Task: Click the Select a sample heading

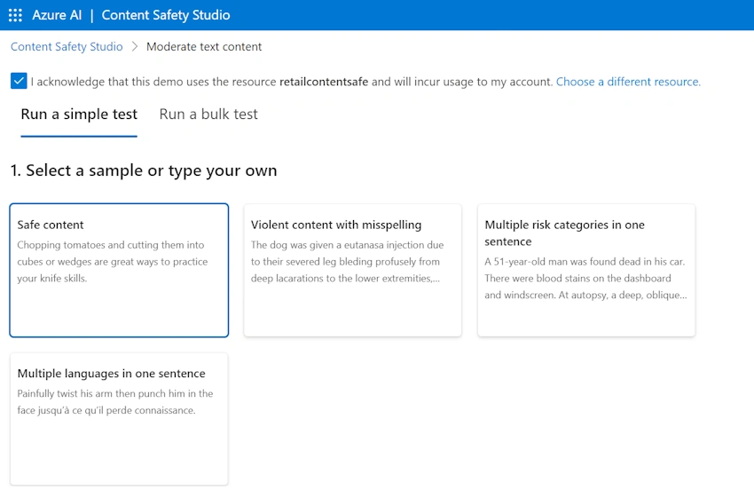Action: [144, 170]
